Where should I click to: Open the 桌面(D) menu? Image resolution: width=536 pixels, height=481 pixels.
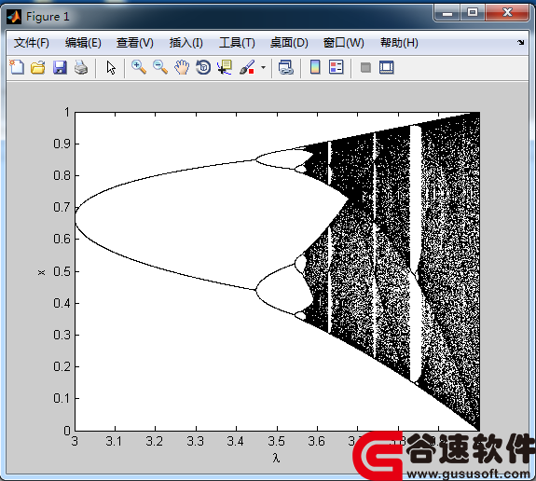tap(289, 43)
